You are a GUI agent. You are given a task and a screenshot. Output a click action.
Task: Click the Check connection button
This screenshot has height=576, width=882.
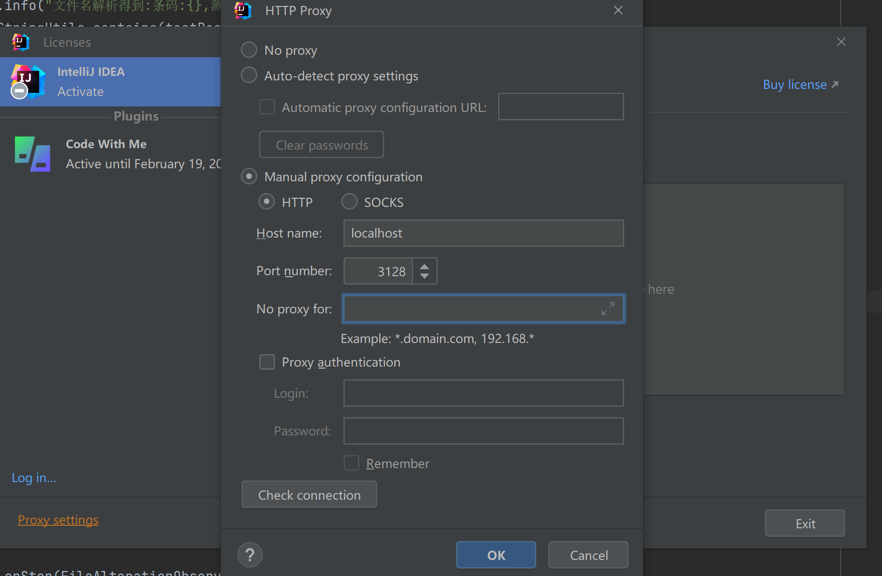click(x=309, y=495)
